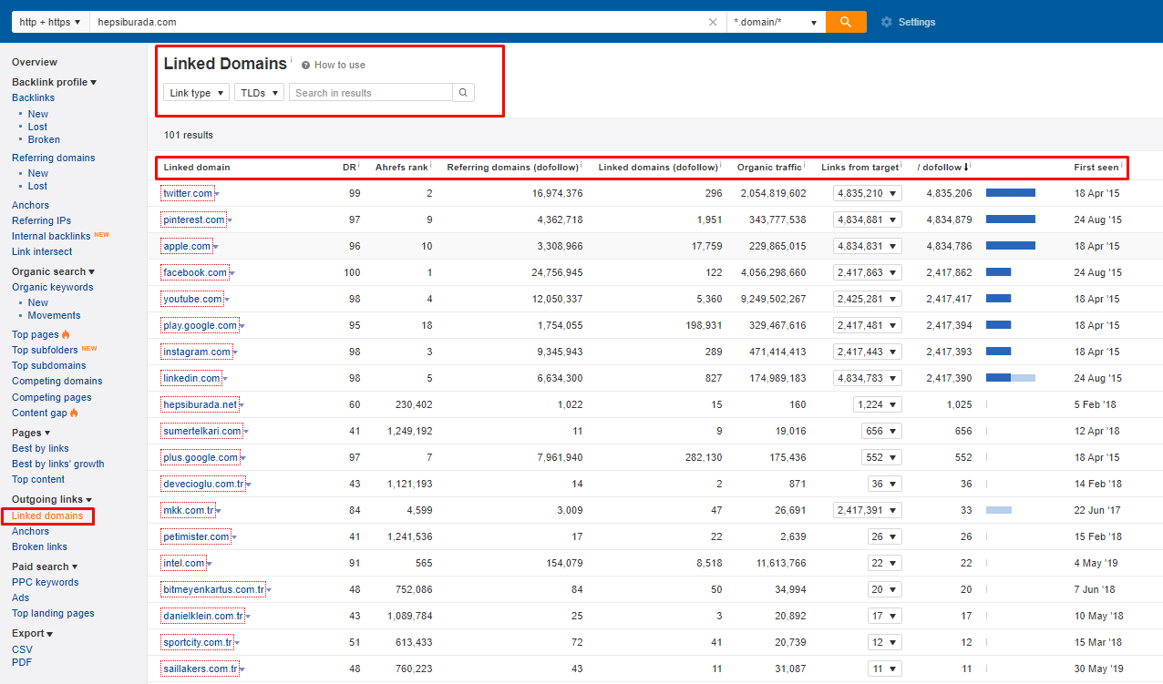Collapse the Organic search section
Viewport: 1163px width, 684px height.
[53, 271]
